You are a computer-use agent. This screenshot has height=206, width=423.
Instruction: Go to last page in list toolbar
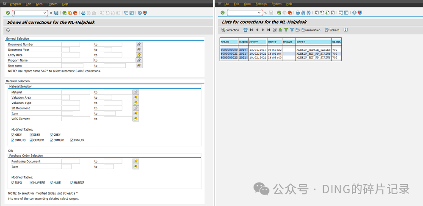point(268,30)
